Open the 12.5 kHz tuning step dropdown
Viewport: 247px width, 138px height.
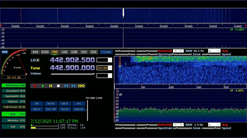click(x=110, y=68)
